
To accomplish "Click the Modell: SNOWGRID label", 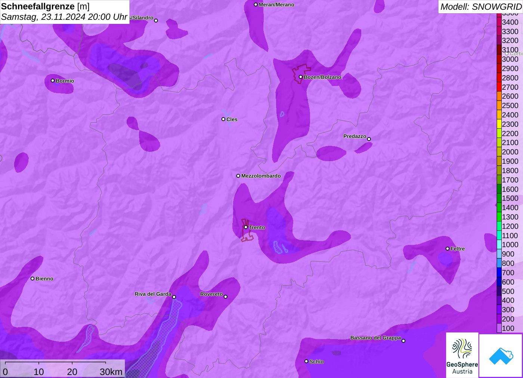I will tap(481, 7).
